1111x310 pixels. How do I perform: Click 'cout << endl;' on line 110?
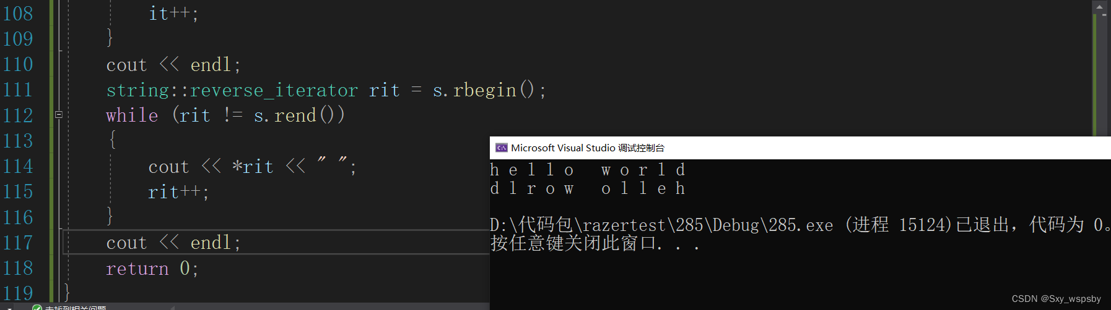click(x=173, y=64)
